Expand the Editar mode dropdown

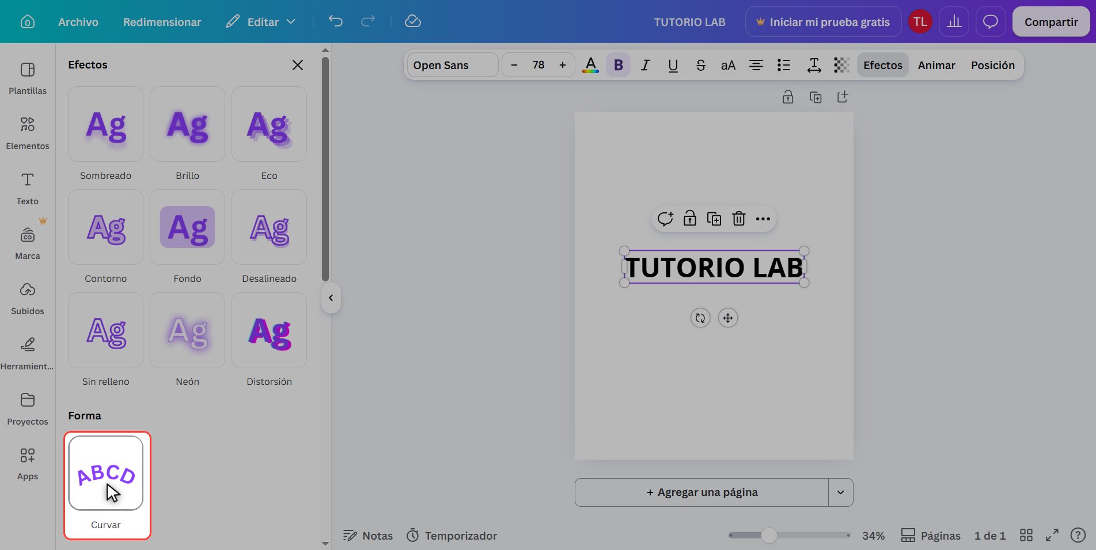(x=260, y=22)
